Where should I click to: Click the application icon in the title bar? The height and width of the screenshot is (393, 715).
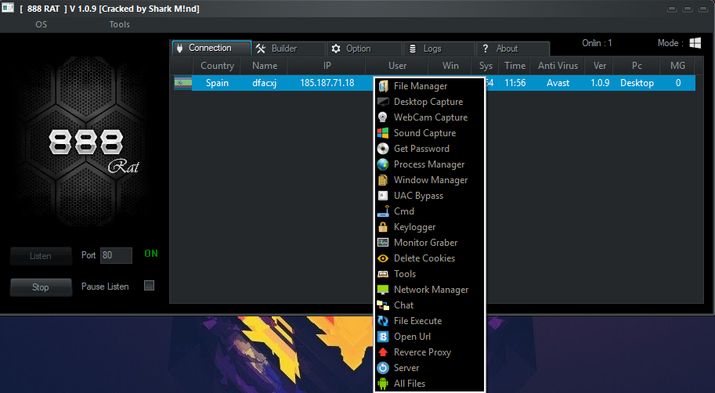tap(8, 7)
